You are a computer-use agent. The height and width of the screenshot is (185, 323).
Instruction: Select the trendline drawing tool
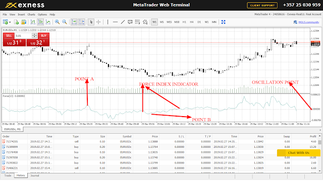(x=123, y=22)
